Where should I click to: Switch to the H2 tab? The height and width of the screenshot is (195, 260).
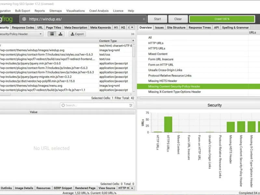(123, 28)
